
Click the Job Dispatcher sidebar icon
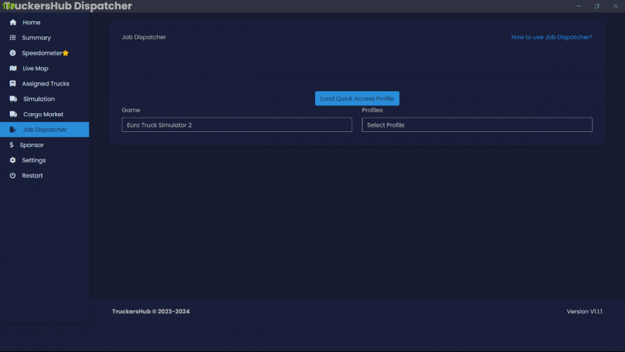tap(13, 129)
